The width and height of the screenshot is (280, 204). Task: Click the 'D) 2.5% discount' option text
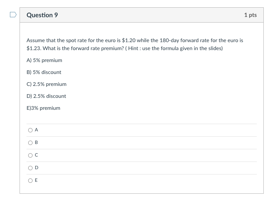(x=46, y=96)
